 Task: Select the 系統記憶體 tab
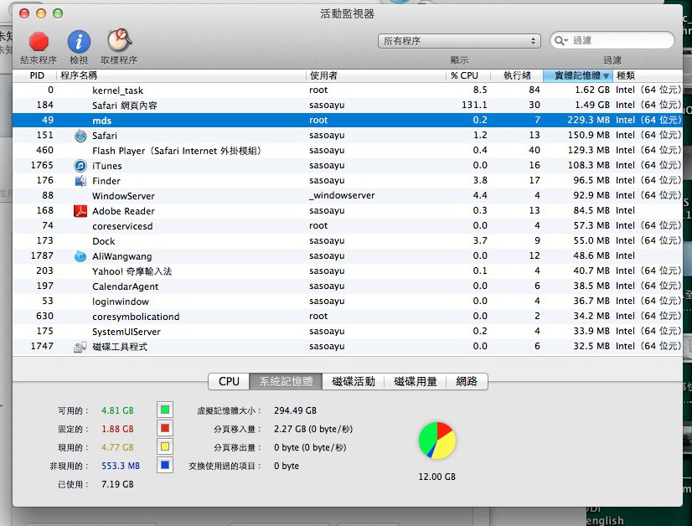point(286,381)
